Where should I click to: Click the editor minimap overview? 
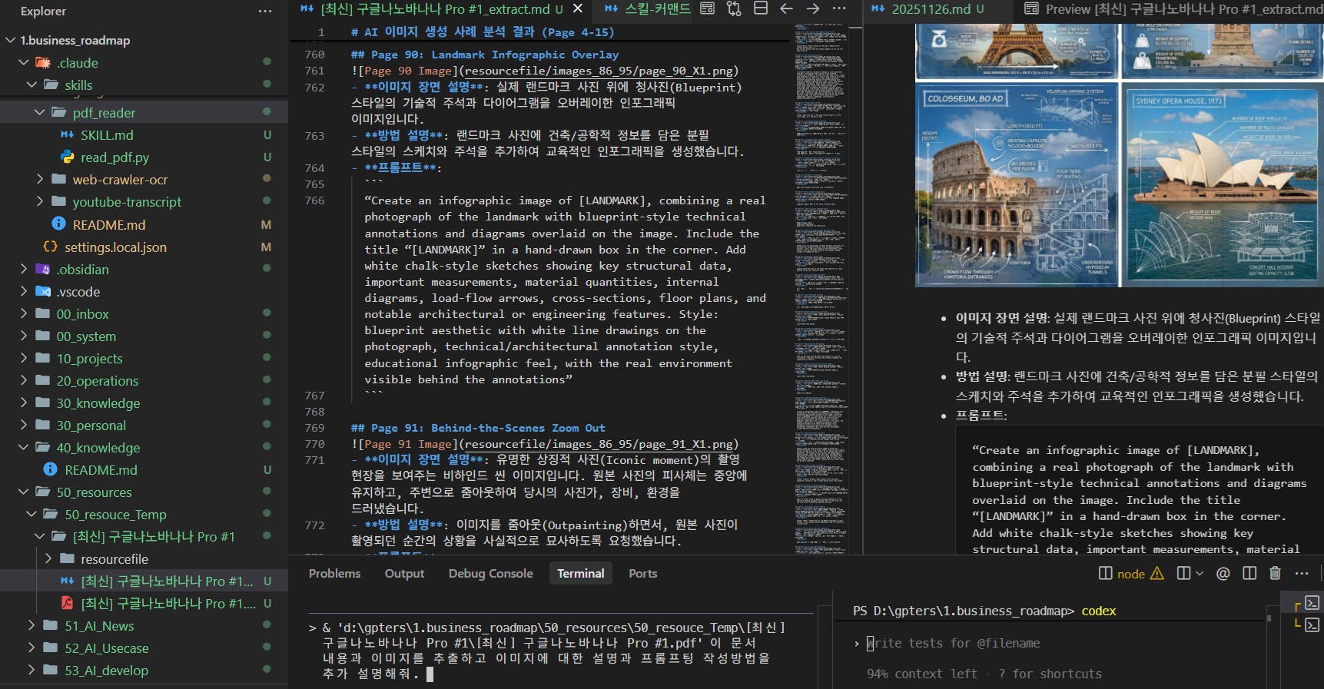(821, 288)
